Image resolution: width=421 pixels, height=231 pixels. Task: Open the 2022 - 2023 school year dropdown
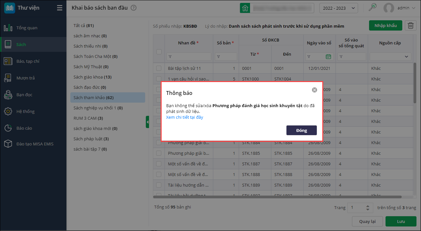(339, 8)
